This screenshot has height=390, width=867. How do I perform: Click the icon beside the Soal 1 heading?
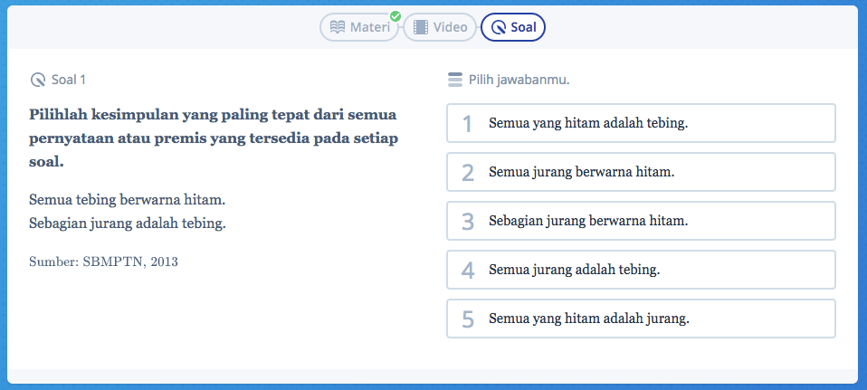click(37, 80)
